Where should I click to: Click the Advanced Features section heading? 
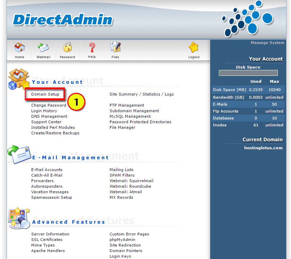[68, 222]
